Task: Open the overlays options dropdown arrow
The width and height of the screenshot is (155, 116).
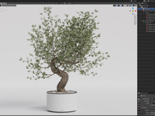Action: pos(123,5)
